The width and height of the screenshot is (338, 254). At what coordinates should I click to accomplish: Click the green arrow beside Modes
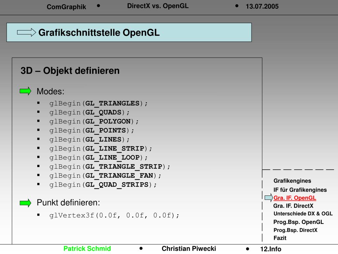[x=25, y=91]
